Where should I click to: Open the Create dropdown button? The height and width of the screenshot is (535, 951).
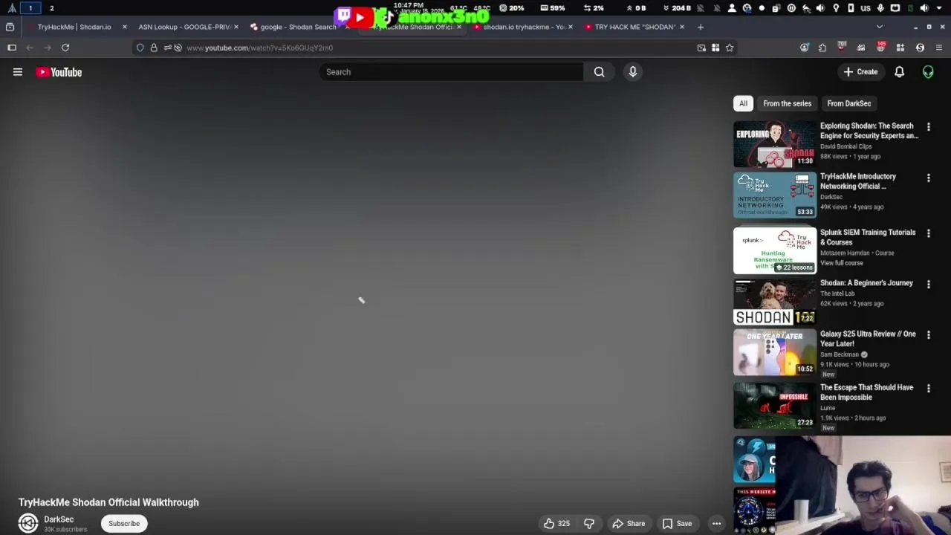coord(860,72)
